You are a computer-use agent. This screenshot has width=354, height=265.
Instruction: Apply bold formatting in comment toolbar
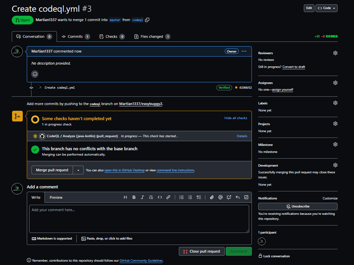[x=134, y=197]
